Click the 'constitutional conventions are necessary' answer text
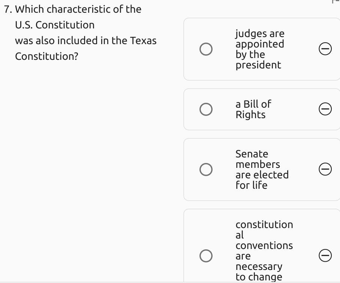The height and width of the screenshot is (283, 340). point(264,250)
